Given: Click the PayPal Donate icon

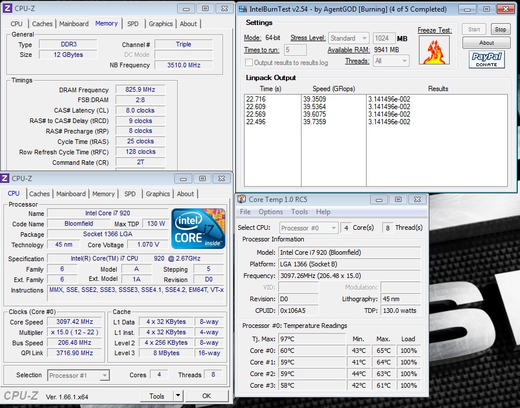Looking at the screenshot, I should [x=486, y=59].
